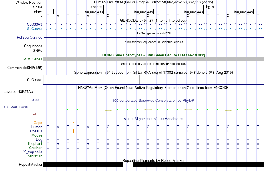
Task: Click the Scale track label
Action: pyautogui.click(x=38, y=7)
